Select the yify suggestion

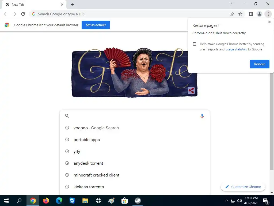tap(135, 151)
